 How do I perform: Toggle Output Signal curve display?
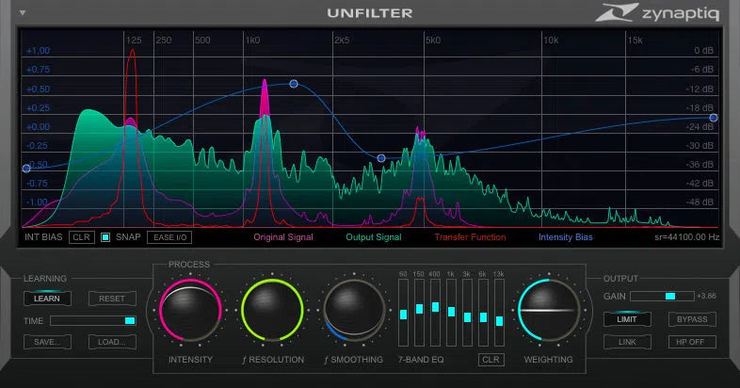click(x=374, y=237)
